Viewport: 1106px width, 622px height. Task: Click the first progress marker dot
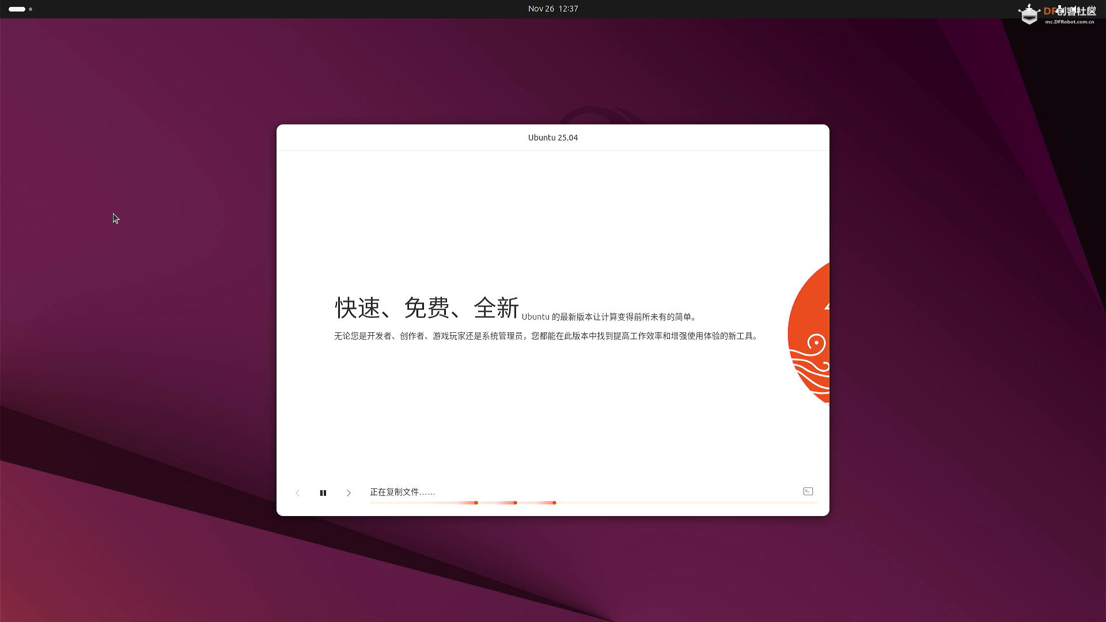tap(476, 503)
